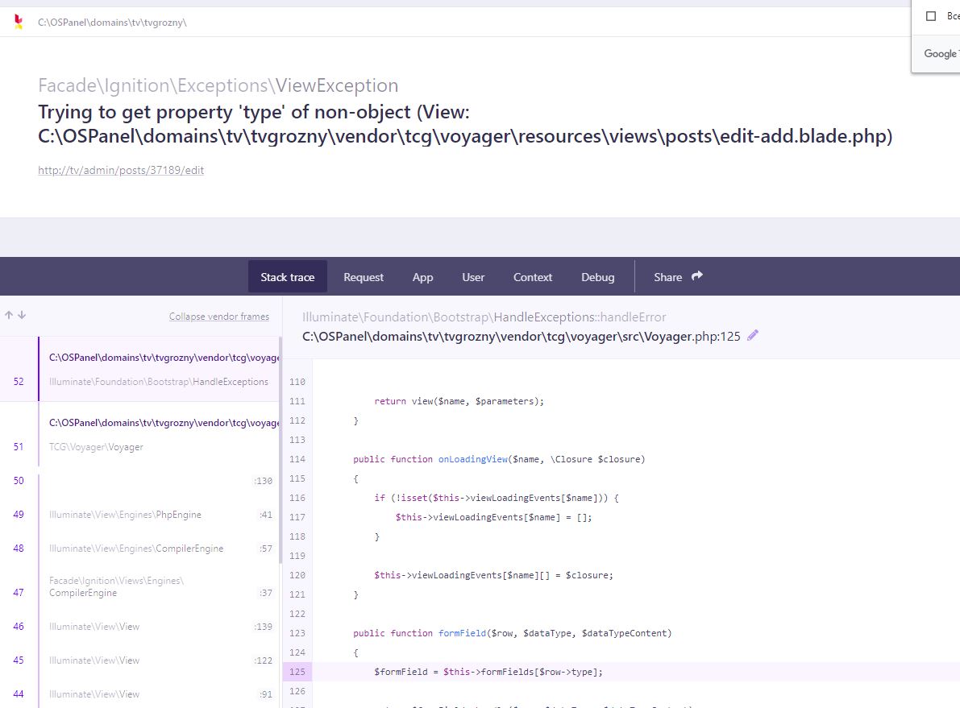Open the tv/admin/posts/37189/edit link
This screenshot has width=960, height=708.
tap(120, 170)
